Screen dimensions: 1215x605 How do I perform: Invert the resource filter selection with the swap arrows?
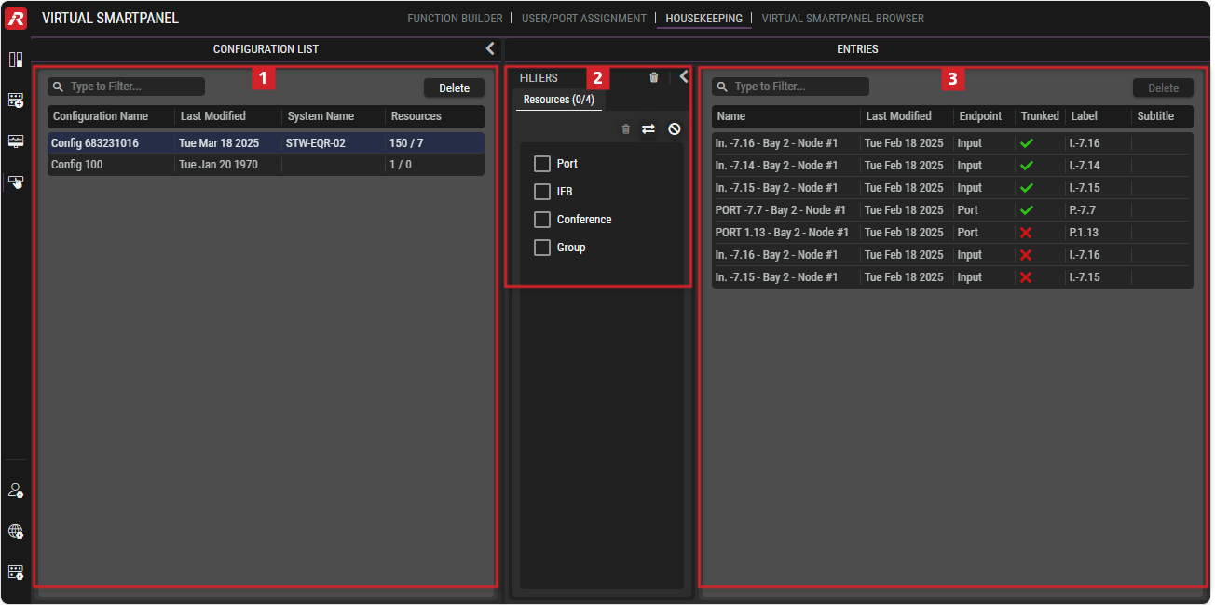tap(648, 129)
